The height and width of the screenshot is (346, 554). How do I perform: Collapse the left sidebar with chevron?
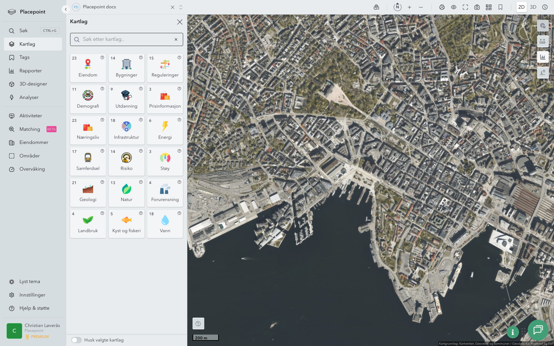pyautogui.click(x=66, y=9)
